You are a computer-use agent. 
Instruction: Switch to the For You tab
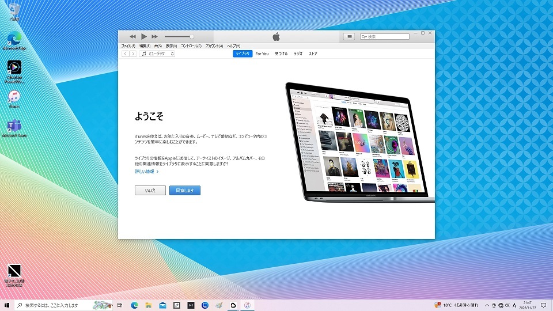click(x=262, y=54)
